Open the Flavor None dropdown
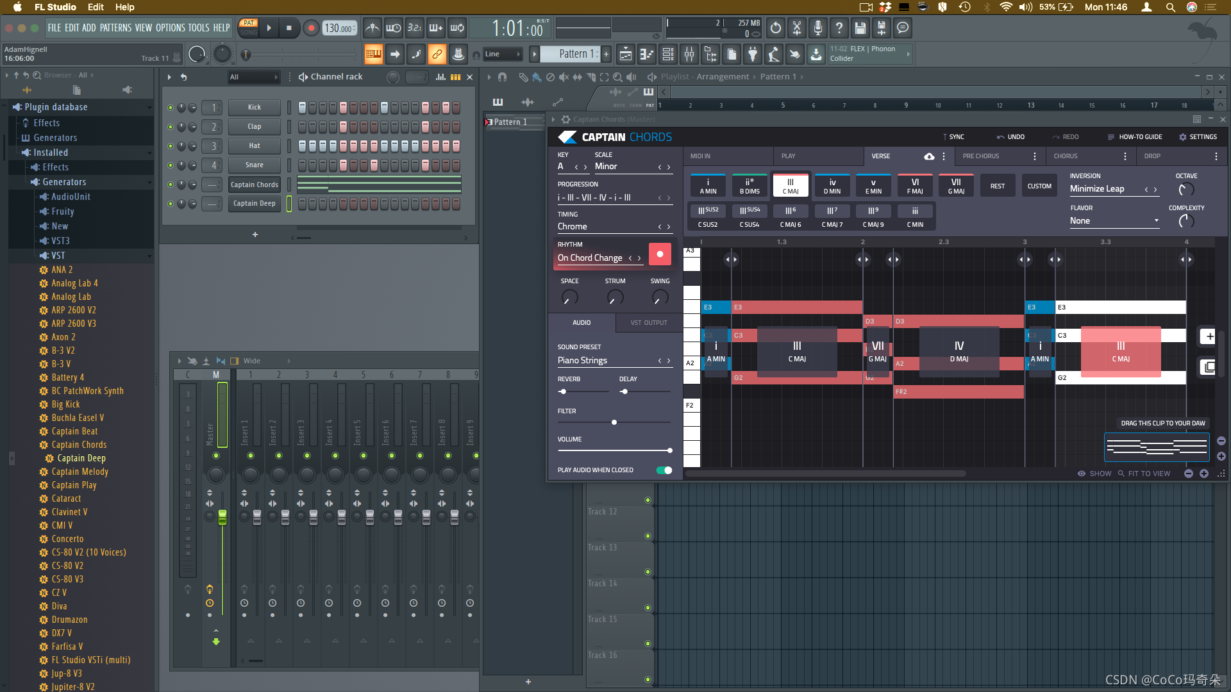Viewport: 1231px width, 692px height. tap(1114, 221)
